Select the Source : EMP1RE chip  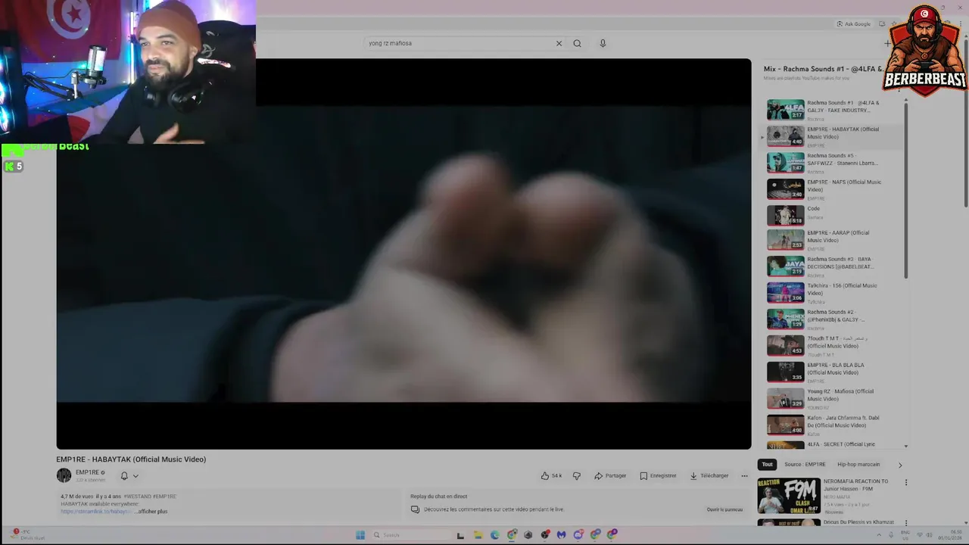tap(805, 465)
